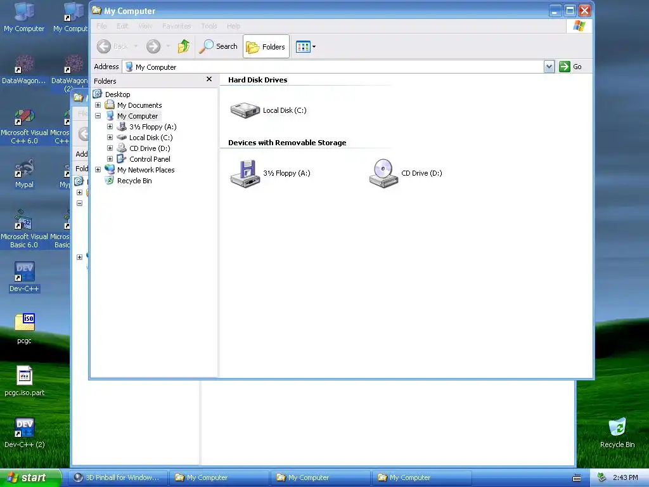
Task: Click the tray icon beside the clock
Action: [x=602, y=477]
